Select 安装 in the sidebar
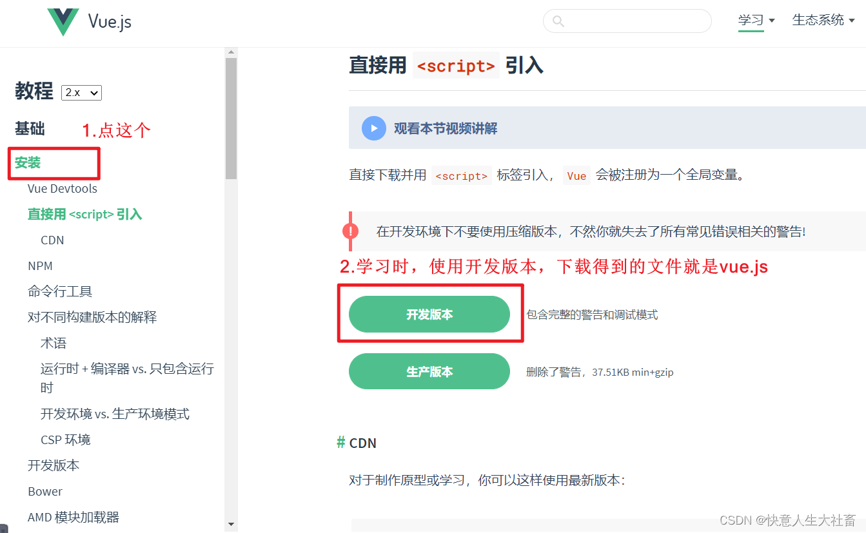Viewport: 866px width, 533px height. click(x=28, y=163)
